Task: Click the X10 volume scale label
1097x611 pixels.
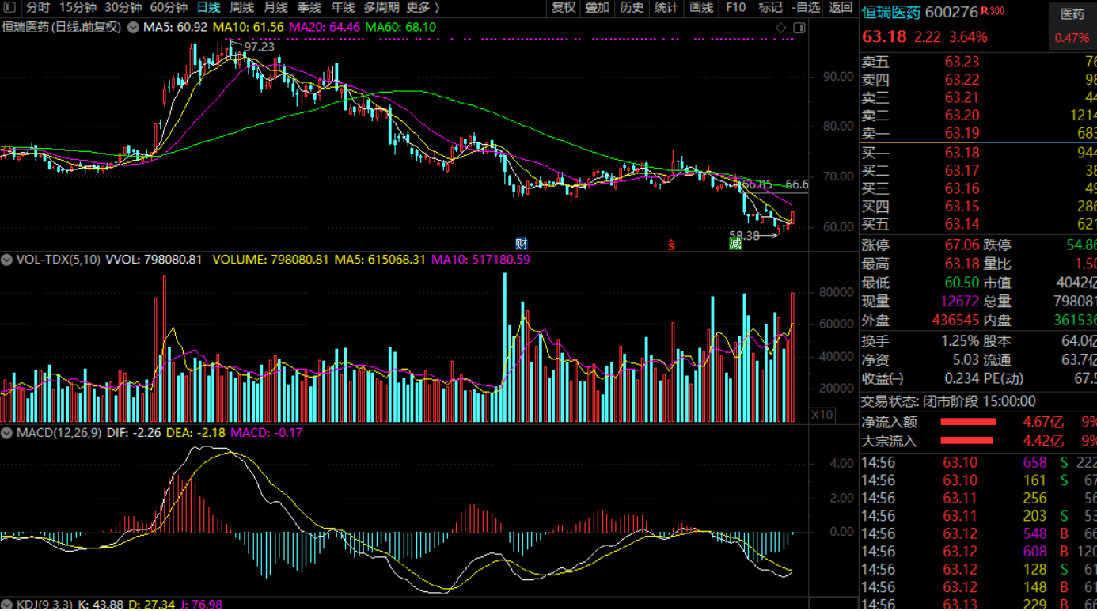Action: tap(822, 415)
